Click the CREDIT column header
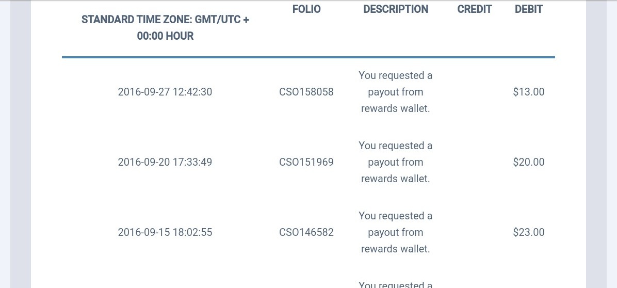The height and width of the screenshot is (288, 617). click(475, 9)
